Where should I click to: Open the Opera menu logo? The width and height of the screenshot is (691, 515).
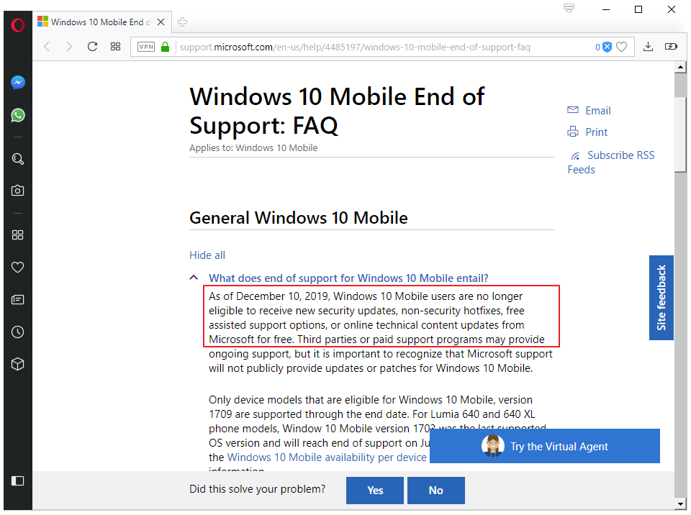[x=17, y=25]
